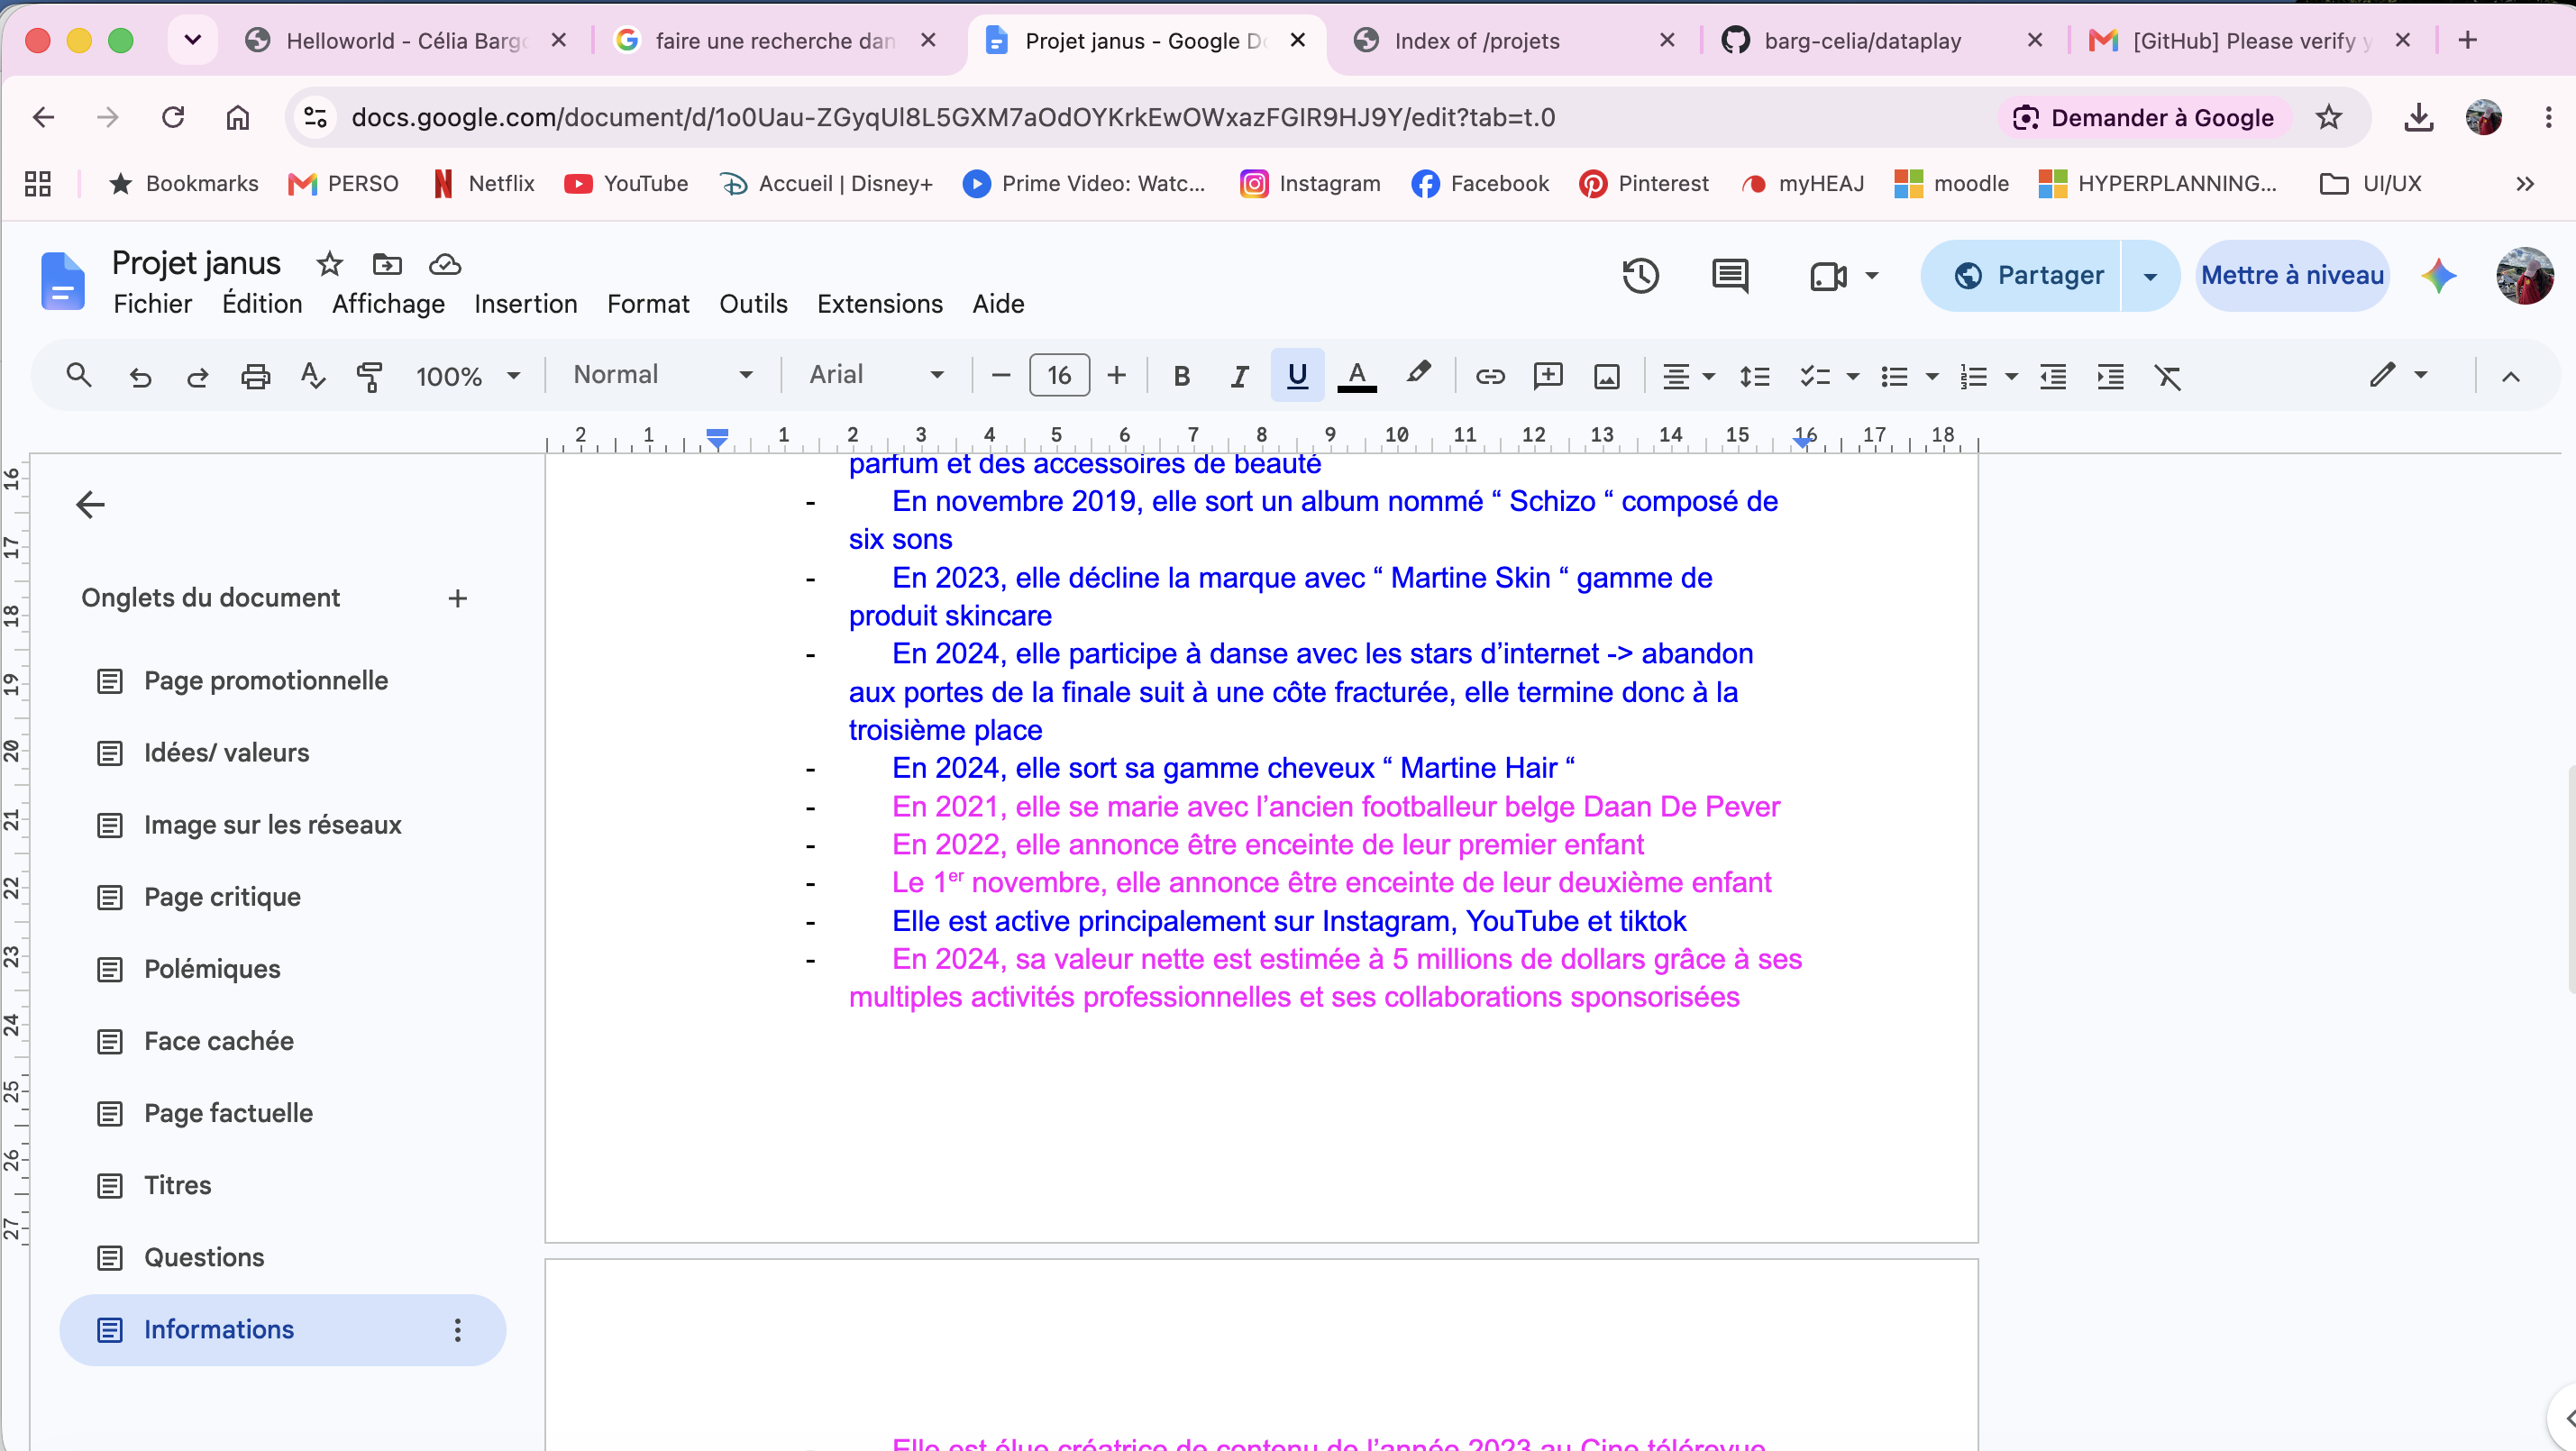
Task: Increase the indent
Action: tap(2110, 376)
